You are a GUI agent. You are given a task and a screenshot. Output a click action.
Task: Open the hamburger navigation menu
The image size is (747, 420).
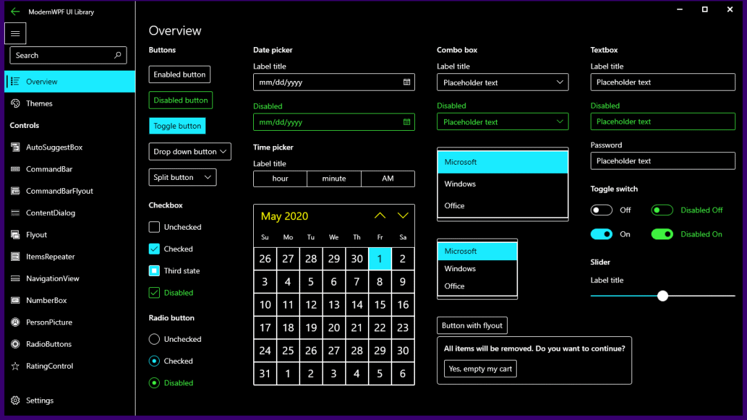click(x=15, y=33)
